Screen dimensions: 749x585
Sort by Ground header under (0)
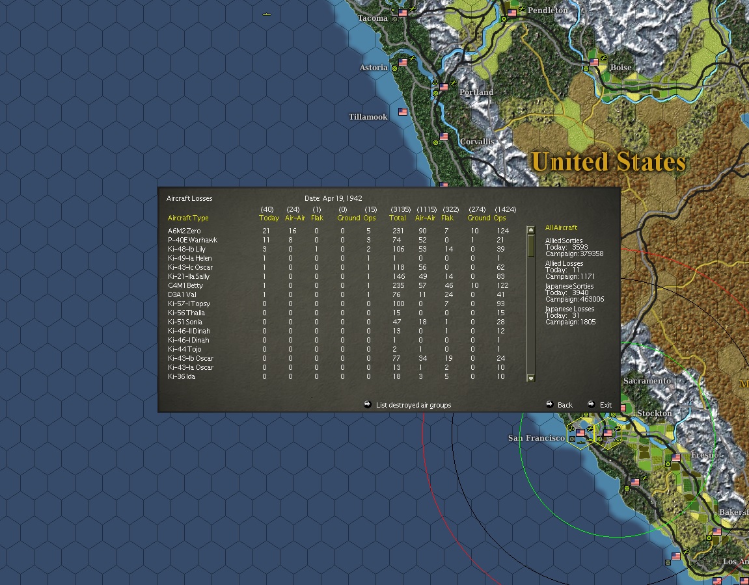click(349, 218)
